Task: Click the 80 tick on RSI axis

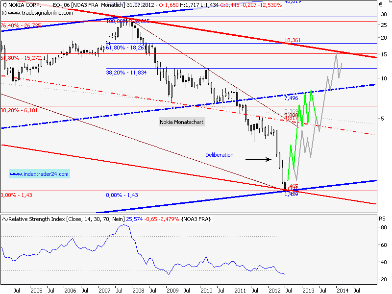Action: point(384,227)
